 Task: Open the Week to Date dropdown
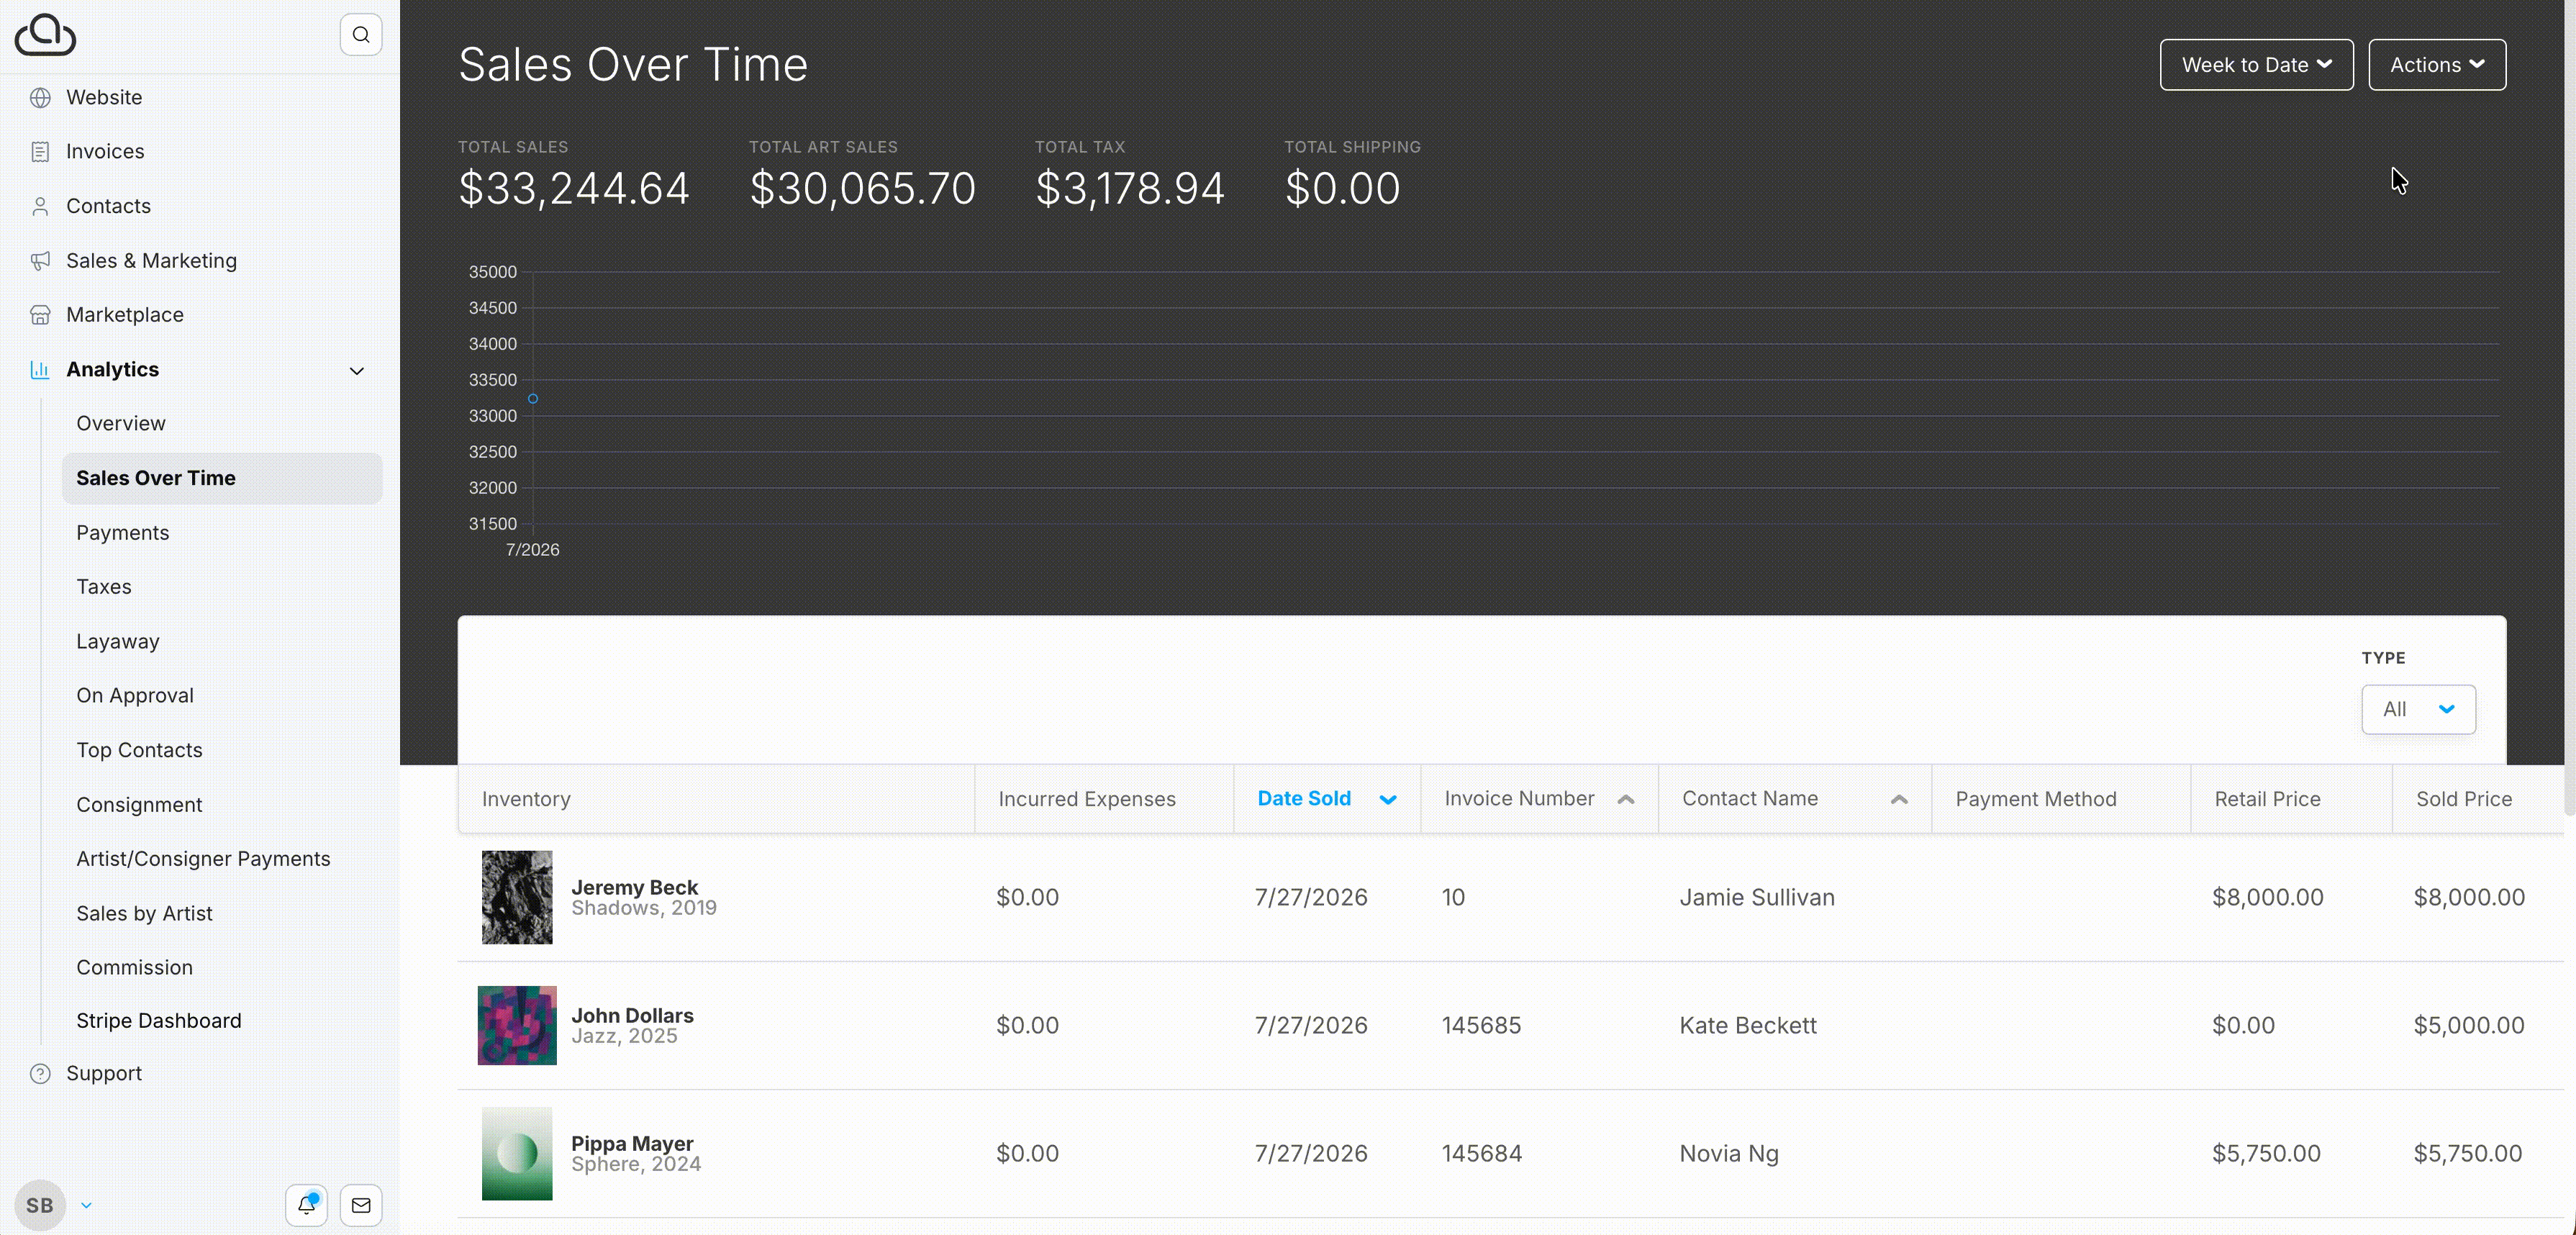pos(2256,65)
